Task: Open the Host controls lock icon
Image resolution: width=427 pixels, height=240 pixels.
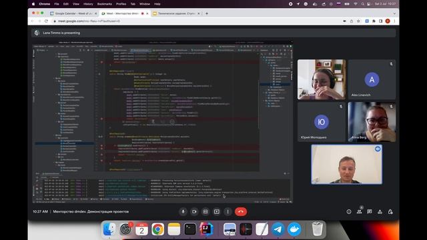Action: click(x=390, y=212)
